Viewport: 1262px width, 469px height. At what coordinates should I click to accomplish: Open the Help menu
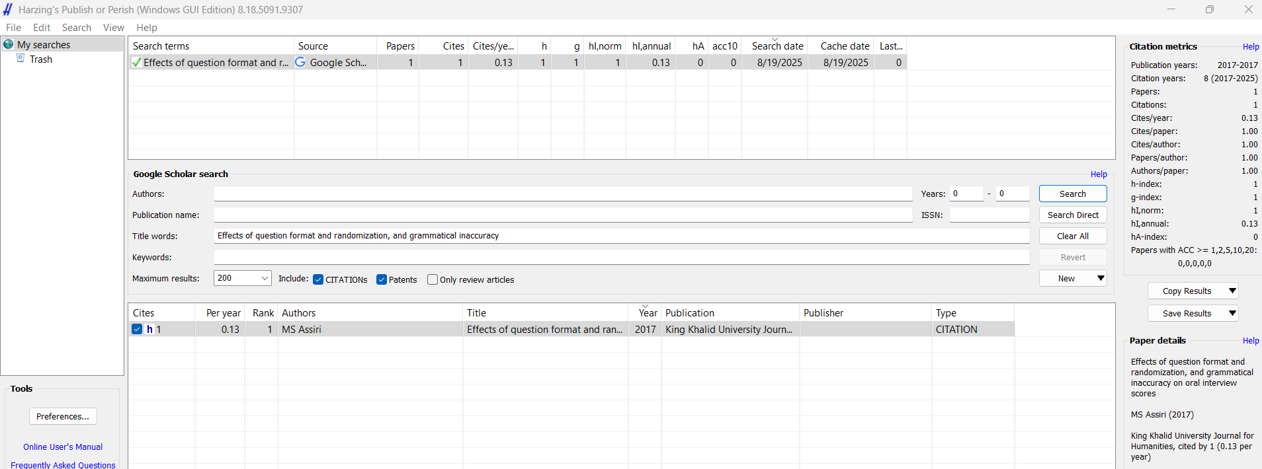[x=147, y=27]
